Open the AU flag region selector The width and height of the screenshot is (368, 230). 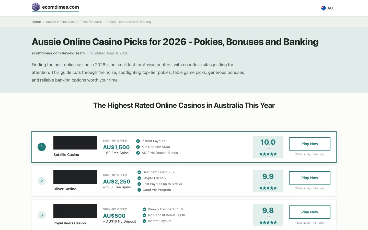coord(327,8)
